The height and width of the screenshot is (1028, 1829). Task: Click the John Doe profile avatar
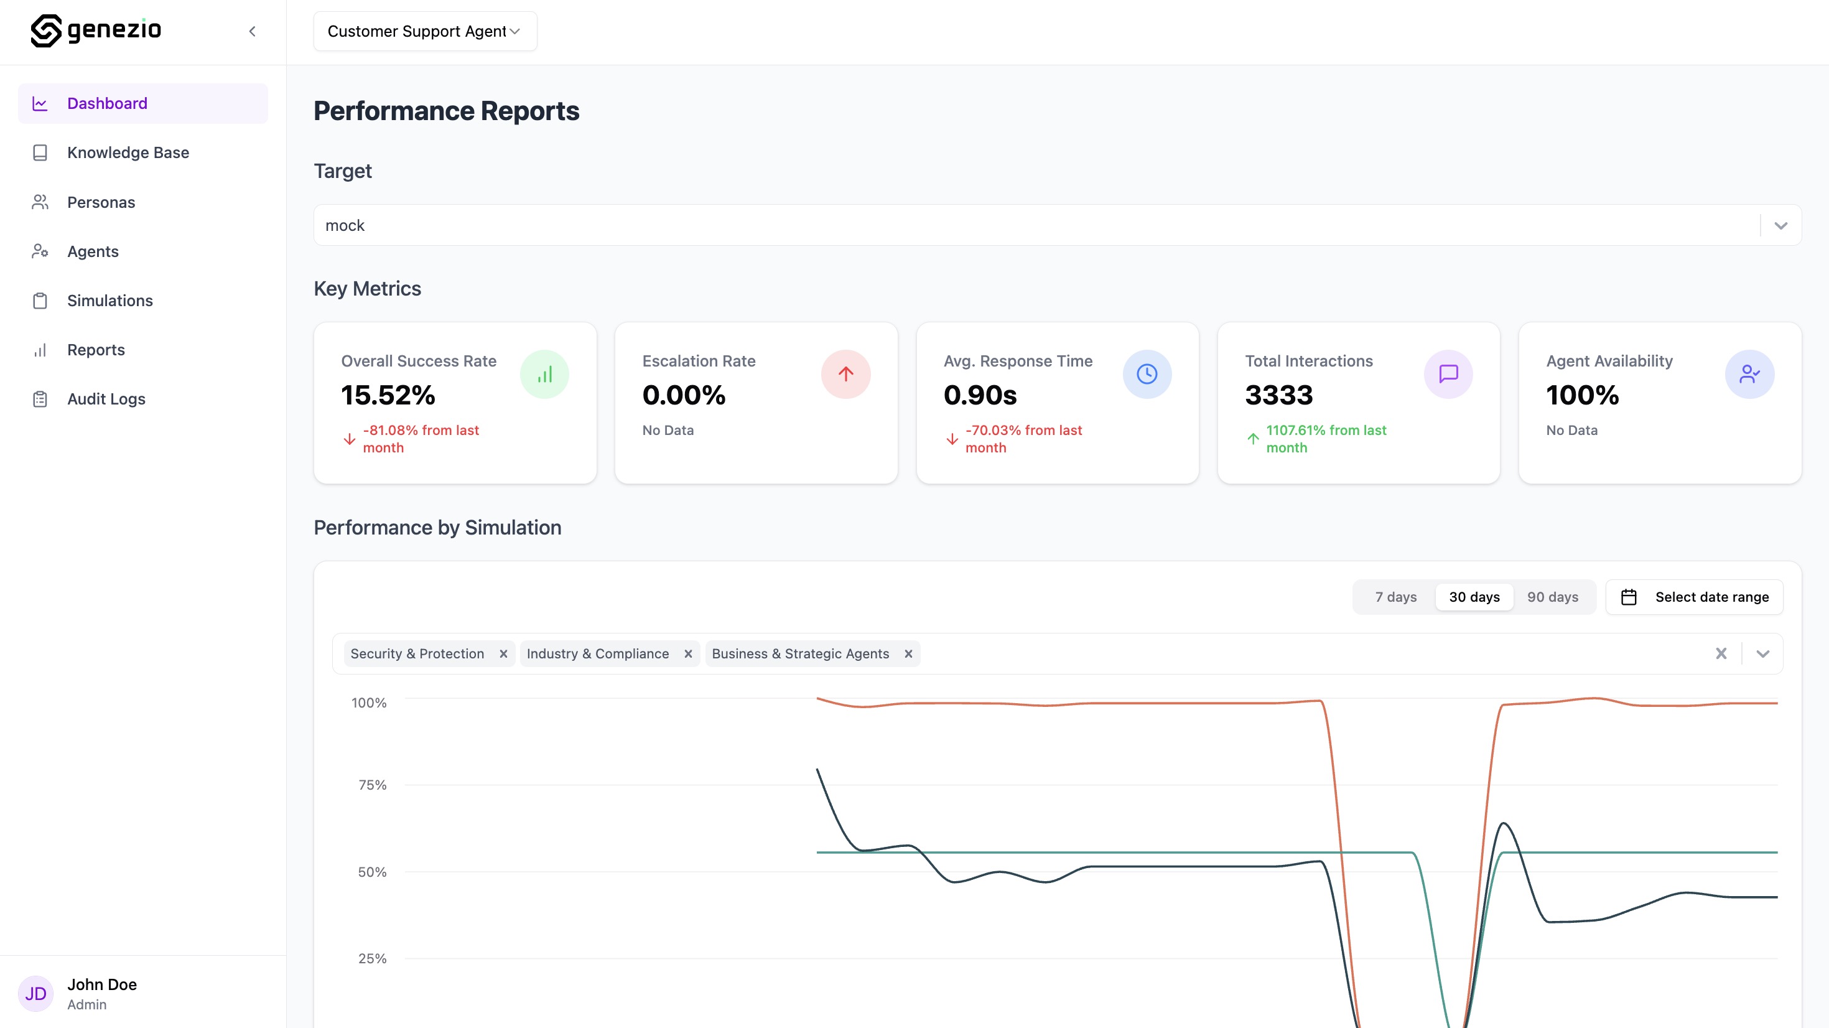[36, 993]
